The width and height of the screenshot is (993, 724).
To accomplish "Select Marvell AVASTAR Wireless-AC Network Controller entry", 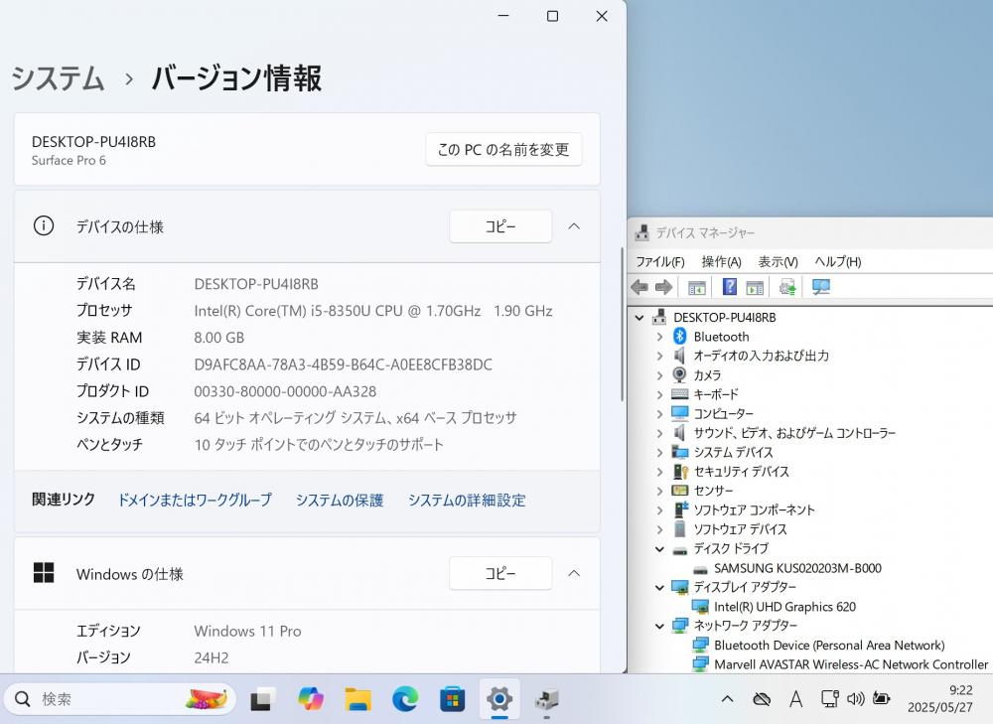I will (x=851, y=664).
